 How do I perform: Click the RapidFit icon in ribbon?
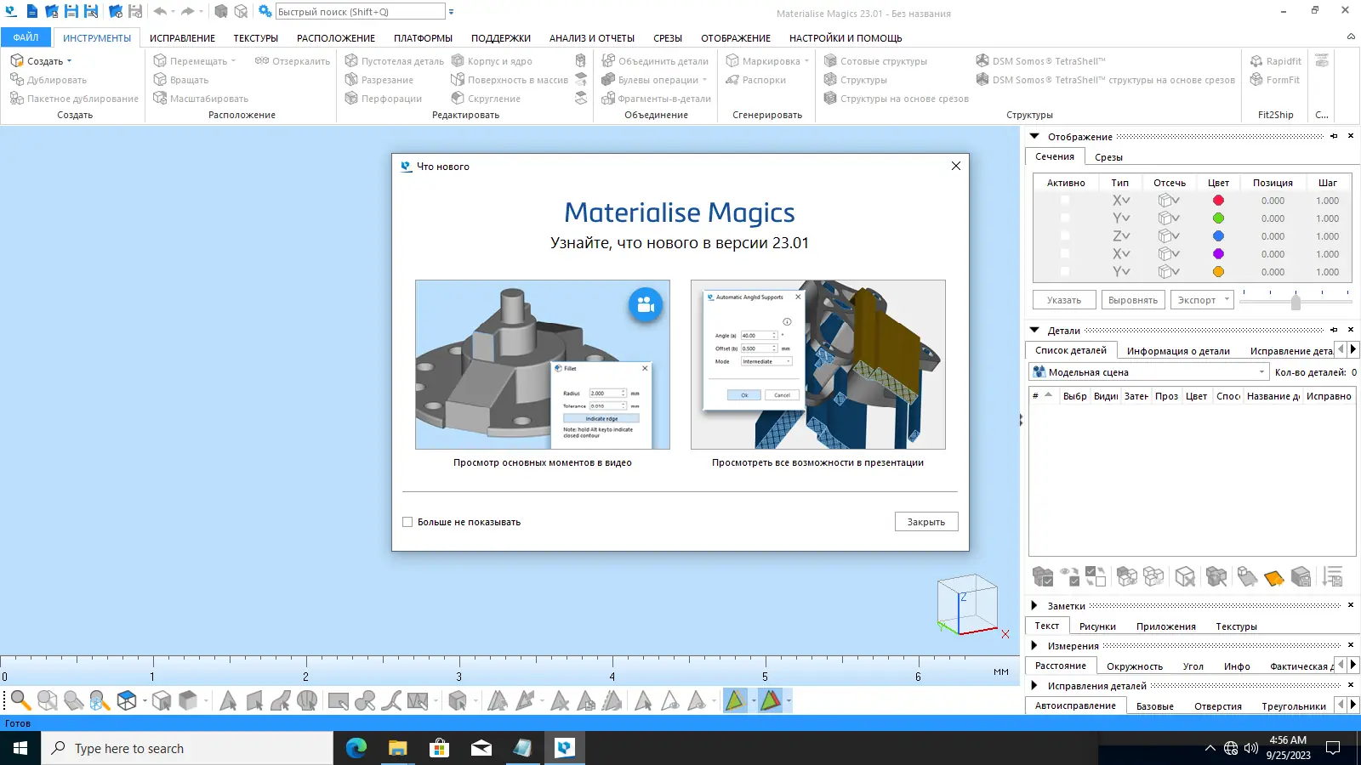(x=1256, y=61)
